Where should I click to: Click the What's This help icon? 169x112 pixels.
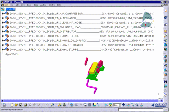52,105
